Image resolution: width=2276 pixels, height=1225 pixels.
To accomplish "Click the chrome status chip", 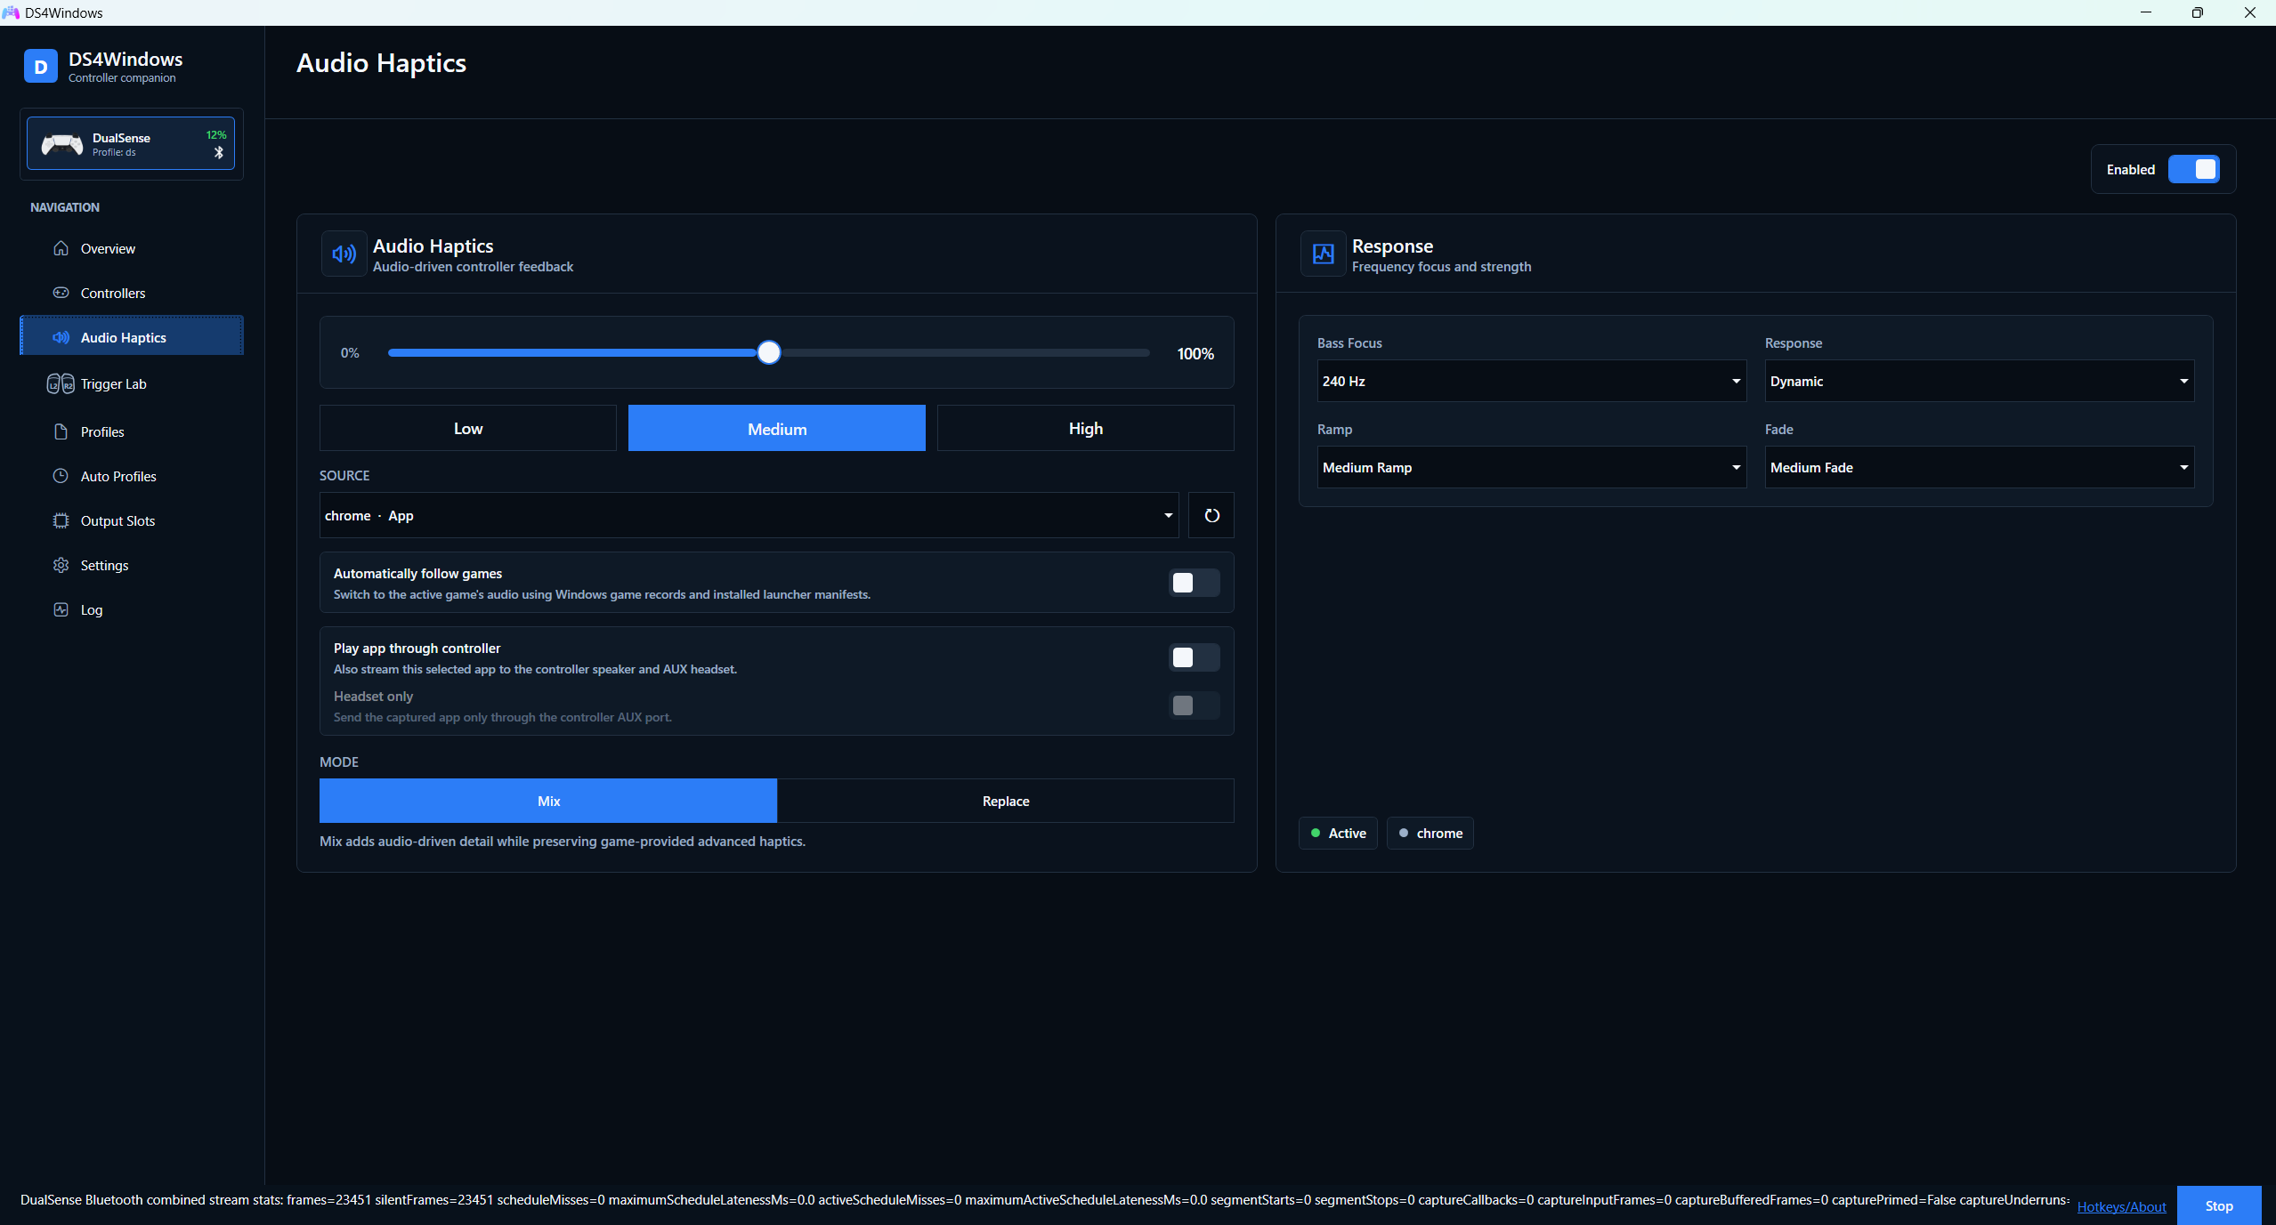I will [x=1430, y=833].
